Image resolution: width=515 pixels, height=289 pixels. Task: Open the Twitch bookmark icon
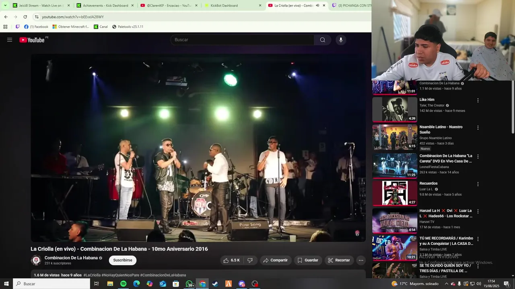point(18,27)
